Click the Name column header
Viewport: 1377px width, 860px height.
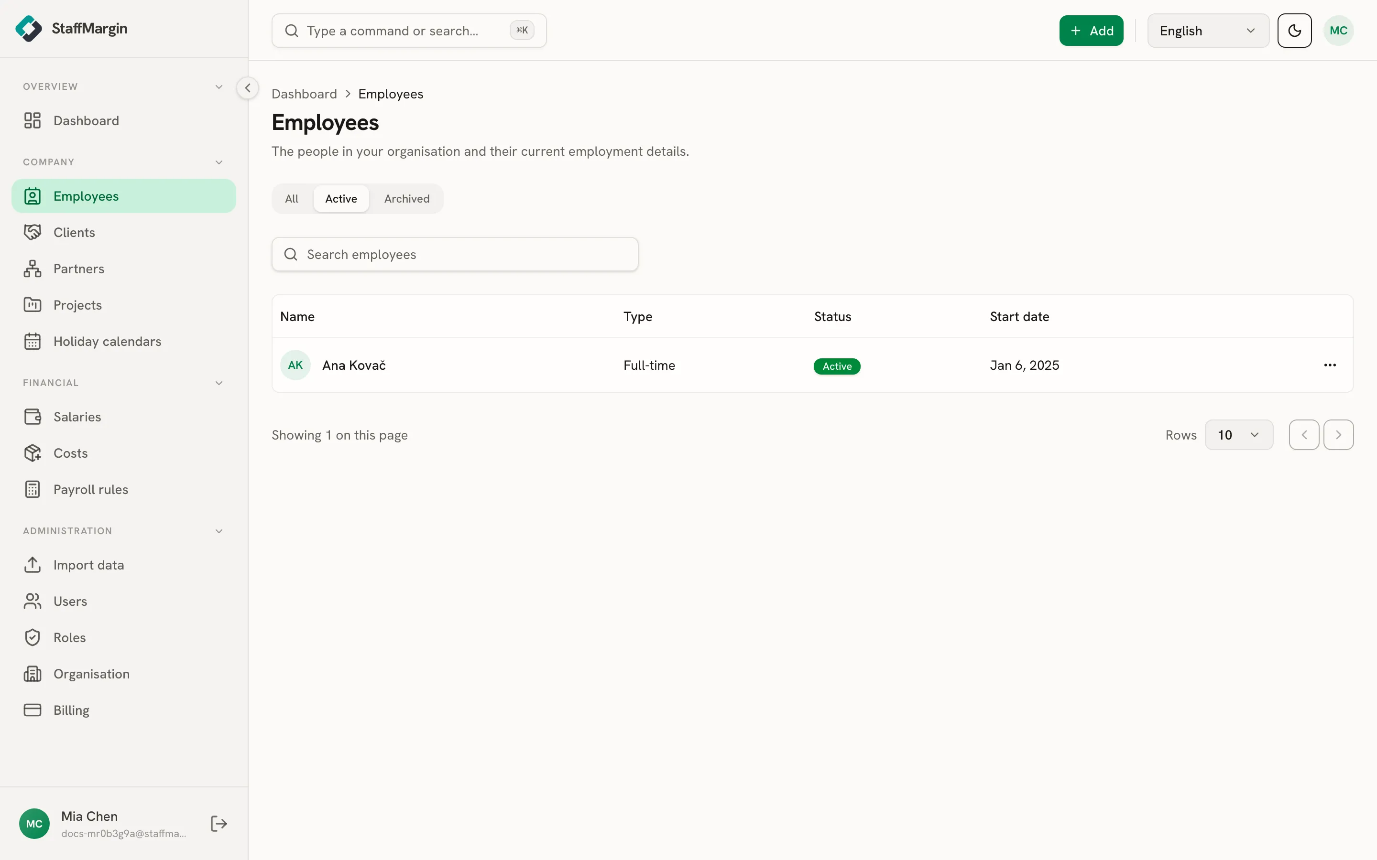(x=297, y=317)
